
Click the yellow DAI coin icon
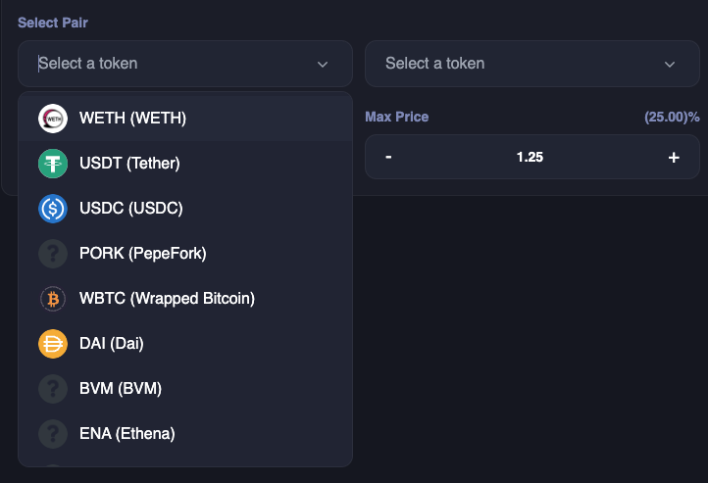click(x=53, y=344)
